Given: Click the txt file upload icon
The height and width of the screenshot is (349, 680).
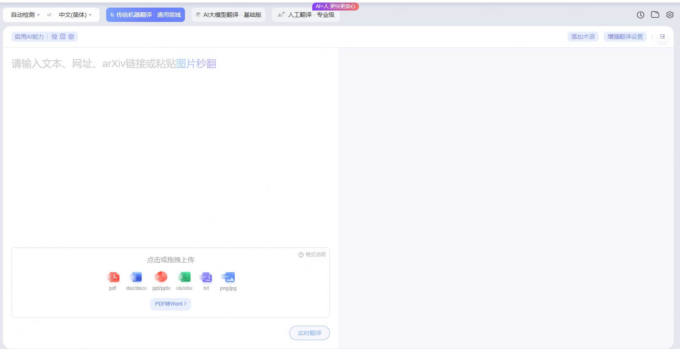Looking at the screenshot, I should 206,277.
